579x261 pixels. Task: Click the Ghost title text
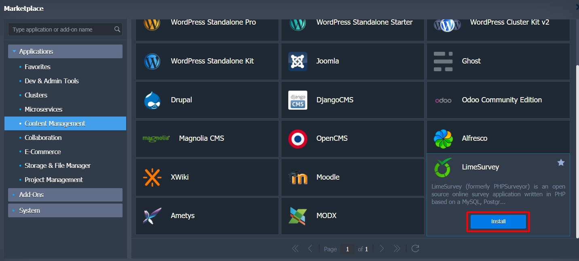(x=471, y=61)
